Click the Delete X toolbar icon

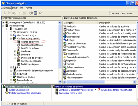click(x=20, y=13)
